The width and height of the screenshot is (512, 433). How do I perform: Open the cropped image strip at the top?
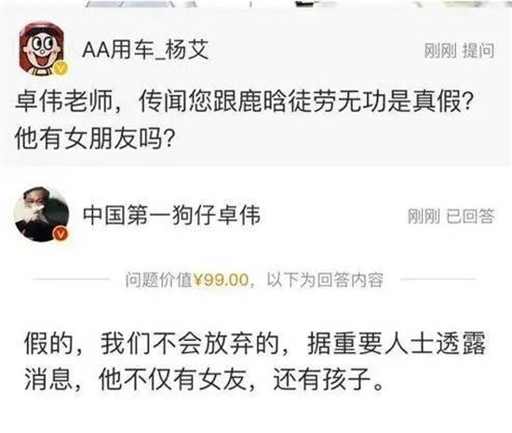(256, 4)
